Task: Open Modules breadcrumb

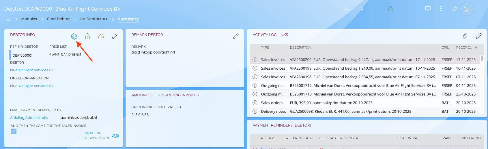Action: click(x=29, y=19)
